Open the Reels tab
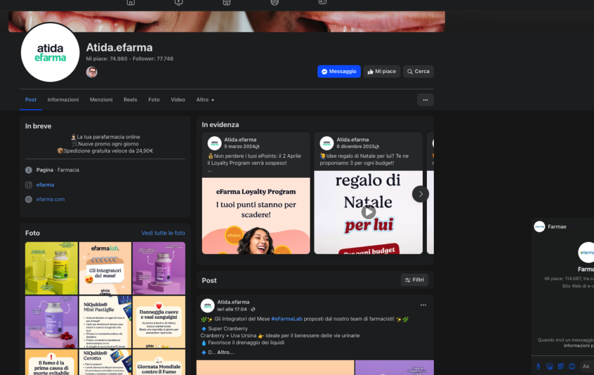Screen dimensions: 594x375 click(131, 100)
